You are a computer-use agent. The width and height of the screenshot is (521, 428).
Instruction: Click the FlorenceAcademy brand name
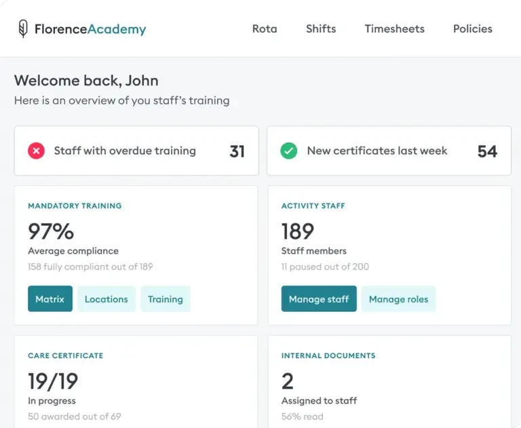pos(90,29)
